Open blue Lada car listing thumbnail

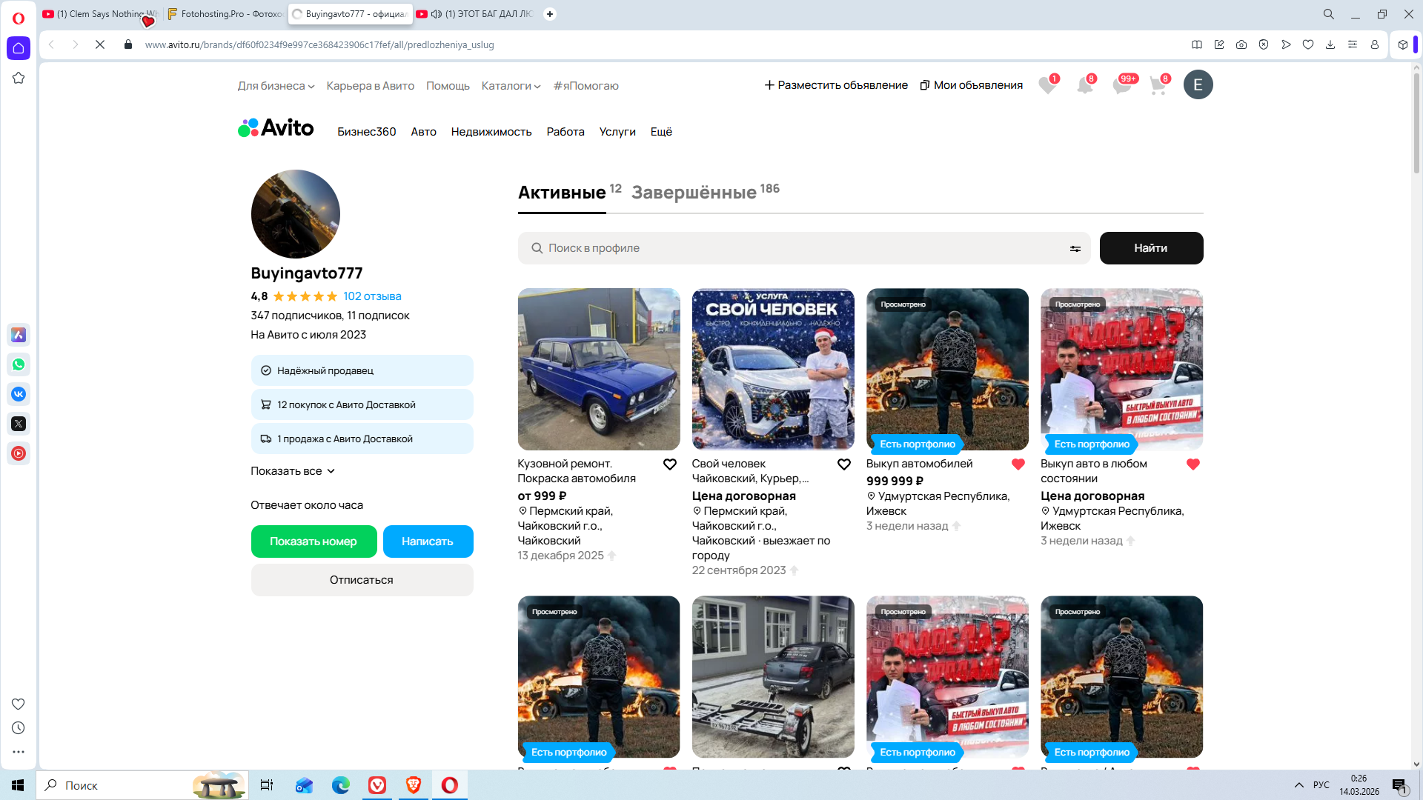click(x=598, y=369)
